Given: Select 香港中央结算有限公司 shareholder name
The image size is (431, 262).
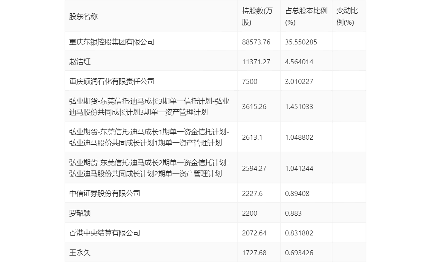Looking at the screenshot, I should point(105,233).
